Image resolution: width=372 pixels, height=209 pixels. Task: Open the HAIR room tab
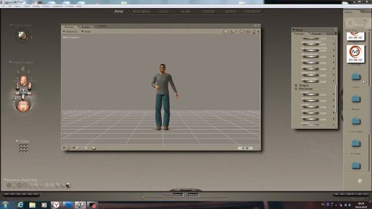click(185, 12)
